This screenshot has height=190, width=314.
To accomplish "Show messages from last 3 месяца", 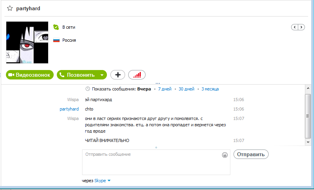I will pos(210,89).
